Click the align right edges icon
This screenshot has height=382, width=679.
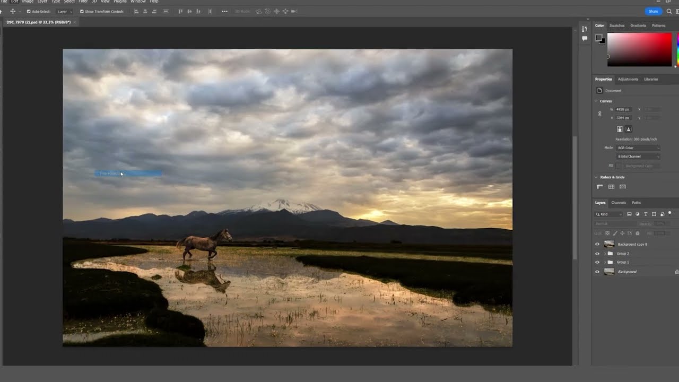click(x=155, y=11)
